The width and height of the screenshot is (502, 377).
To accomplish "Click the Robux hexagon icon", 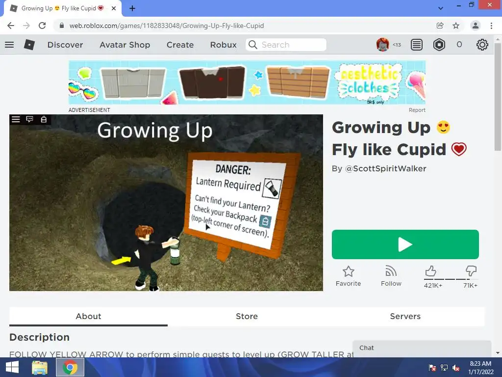I will [439, 45].
